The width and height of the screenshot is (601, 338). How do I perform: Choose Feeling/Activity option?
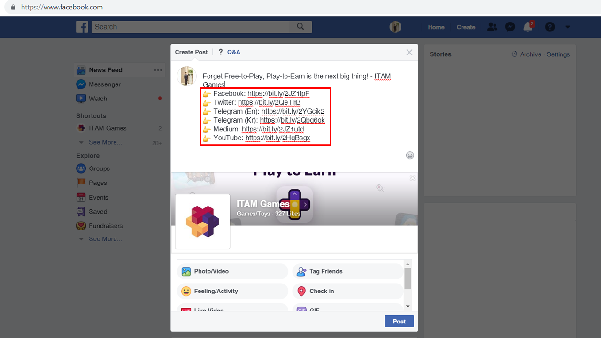232,291
